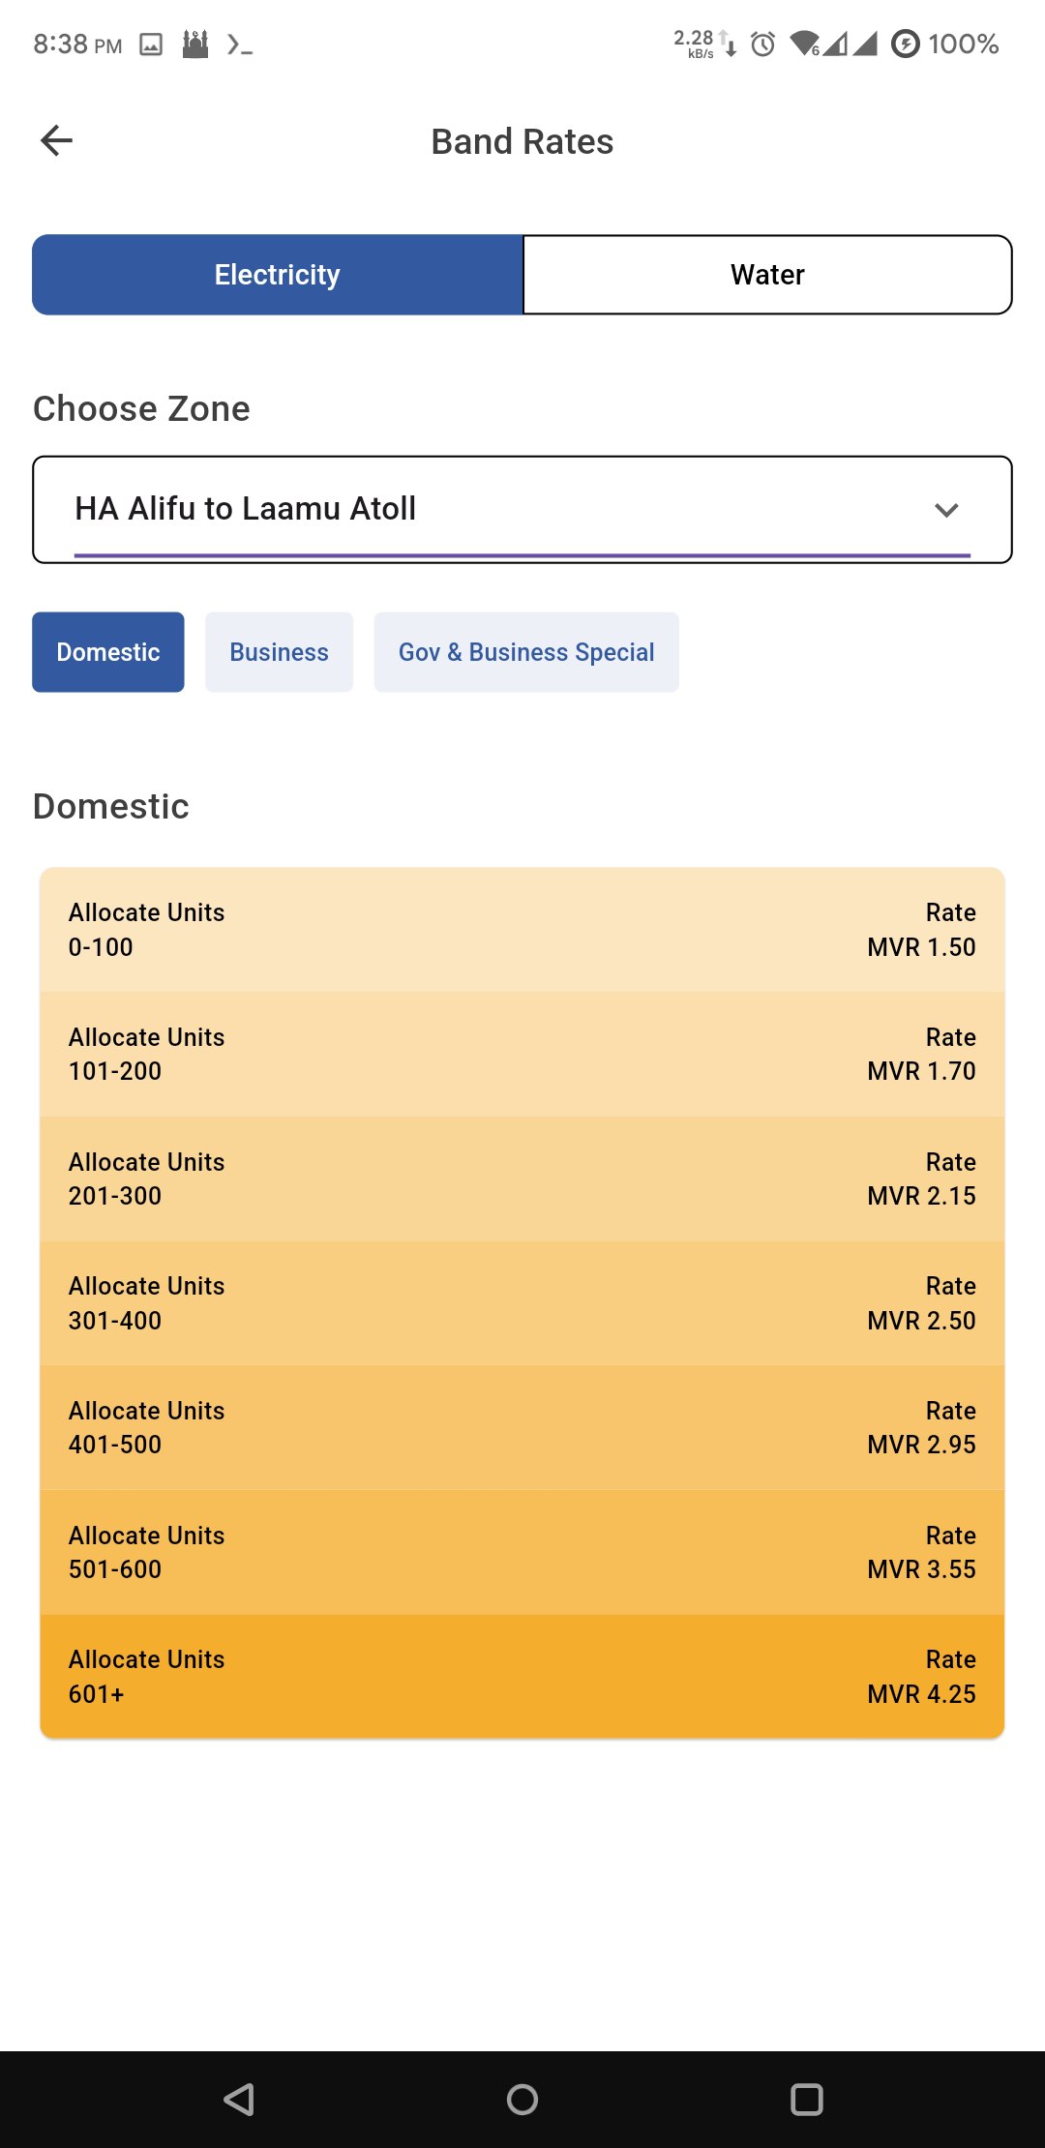Image resolution: width=1045 pixels, height=2148 pixels.
Task: Tap the Android back navigation button
Action: click(239, 2099)
